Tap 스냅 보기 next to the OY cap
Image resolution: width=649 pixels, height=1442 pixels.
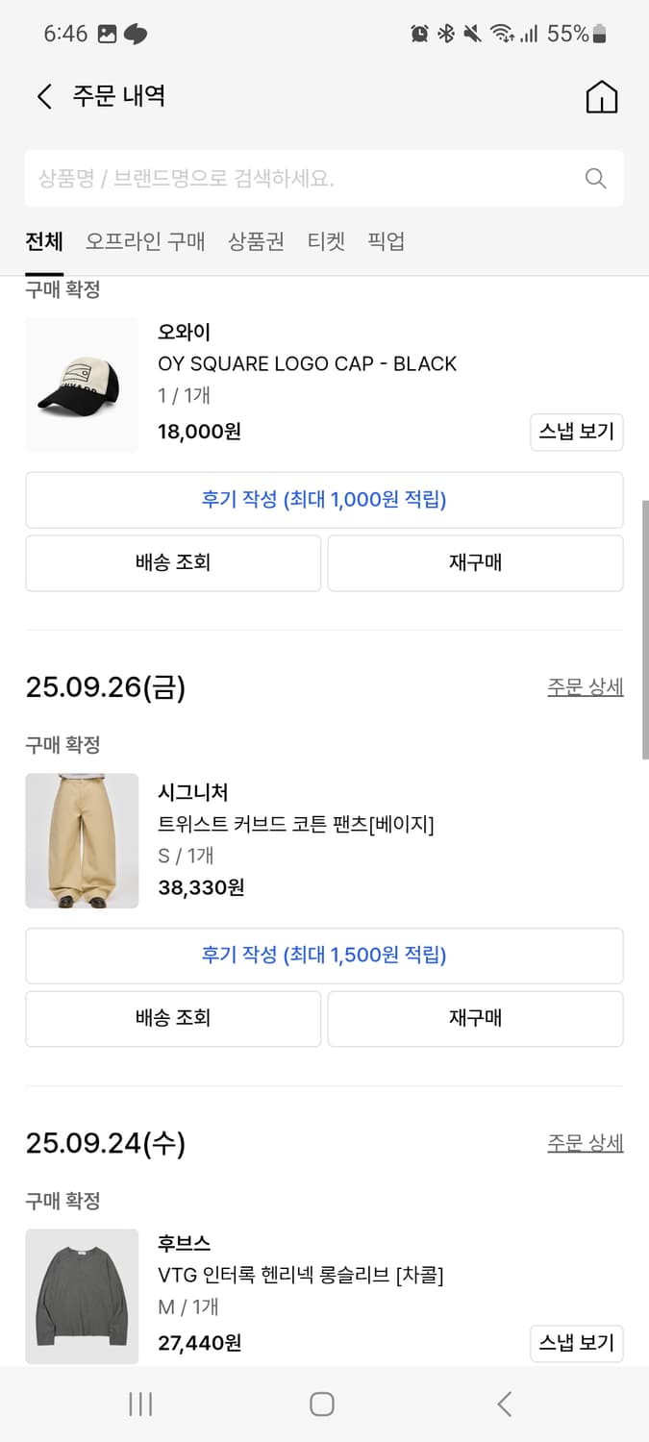pos(577,432)
